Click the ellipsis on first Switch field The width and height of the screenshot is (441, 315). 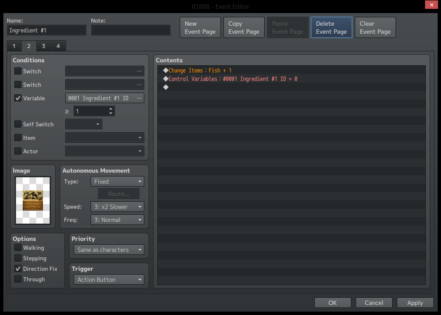tap(139, 71)
